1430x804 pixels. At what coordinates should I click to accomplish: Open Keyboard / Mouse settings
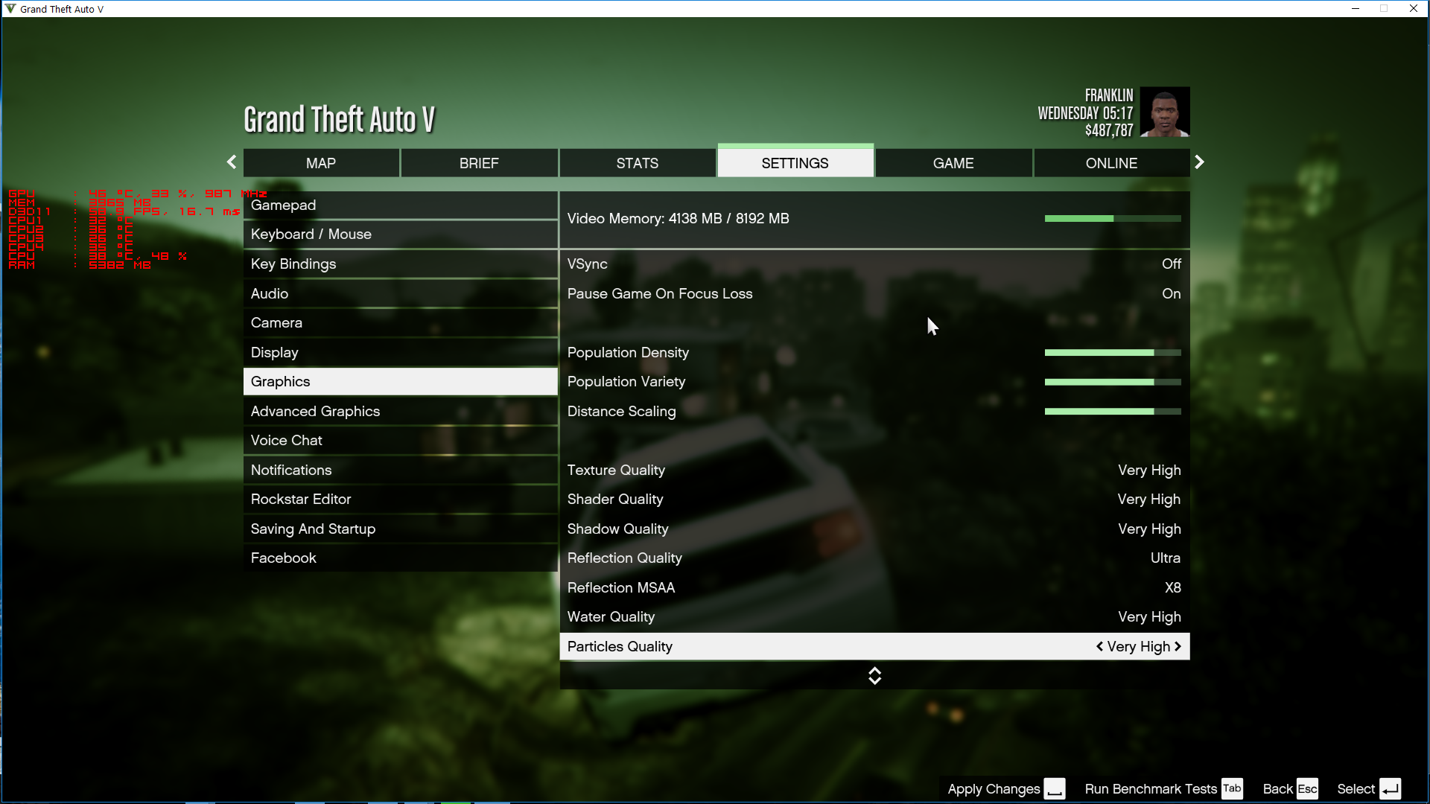(x=401, y=234)
